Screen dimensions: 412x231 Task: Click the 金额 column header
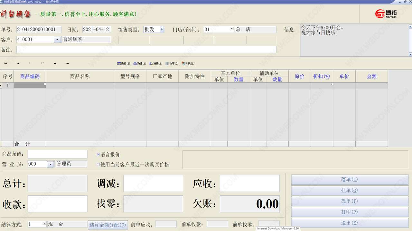coord(372,76)
